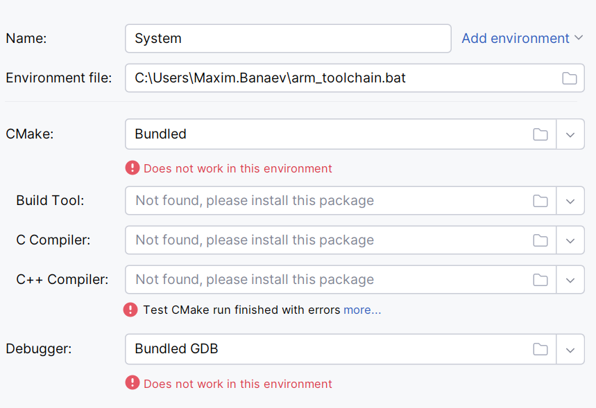Browse for Debugger via folder icon
Image resolution: width=596 pixels, height=408 pixels.
pos(540,349)
